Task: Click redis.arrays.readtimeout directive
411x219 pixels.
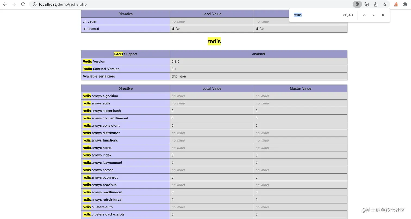Action: click(102, 192)
